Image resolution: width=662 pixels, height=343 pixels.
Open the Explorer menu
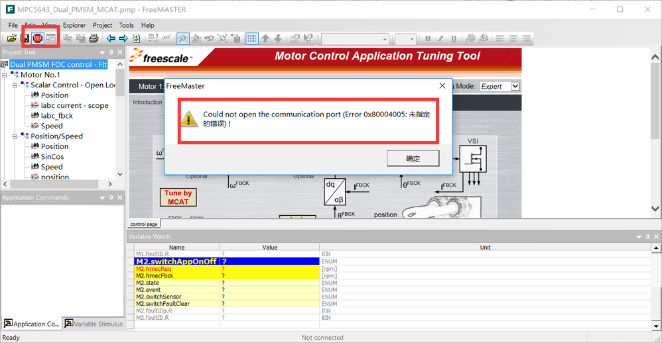[74, 25]
